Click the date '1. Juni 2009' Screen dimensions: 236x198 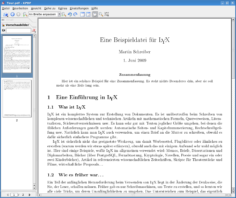click(x=135, y=60)
